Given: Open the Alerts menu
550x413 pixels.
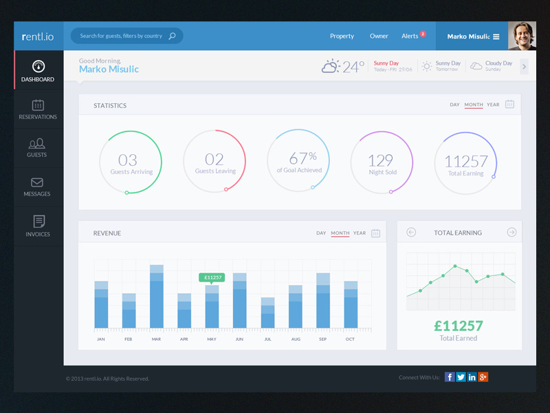Looking at the screenshot, I should pyautogui.click(x=410, y=36).
